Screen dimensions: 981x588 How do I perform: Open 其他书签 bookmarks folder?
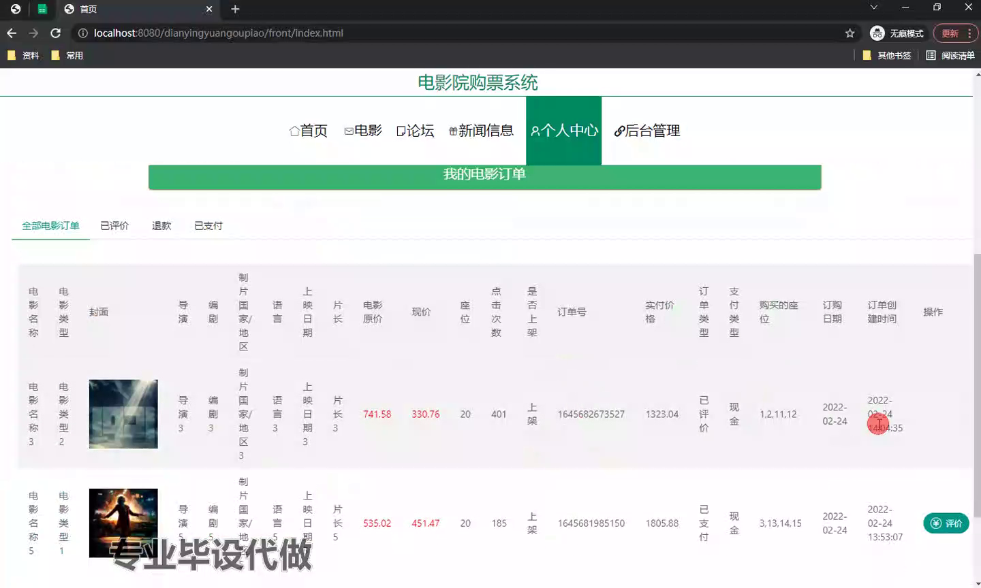887,55
